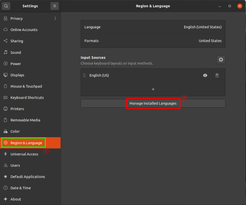Screen dimensions: 246x205
Task: Open Removable Media settings
Action: (30, 120)
